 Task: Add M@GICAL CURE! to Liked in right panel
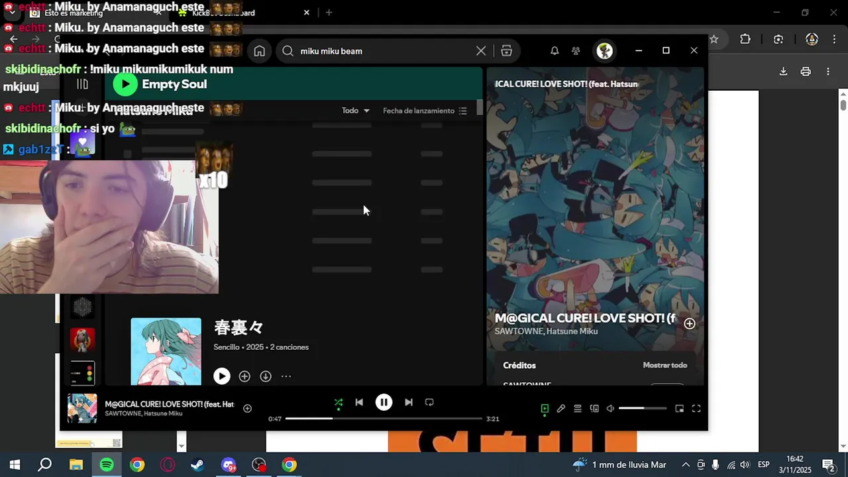pyautogui.click(x=690, y=323)
